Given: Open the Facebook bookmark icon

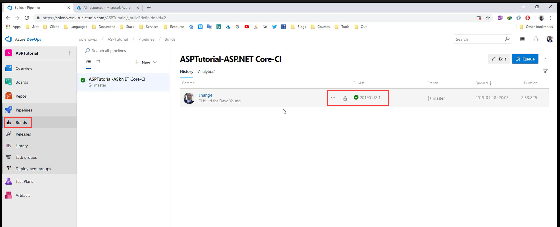Looking at the screenshot, I should click(283, 27).
